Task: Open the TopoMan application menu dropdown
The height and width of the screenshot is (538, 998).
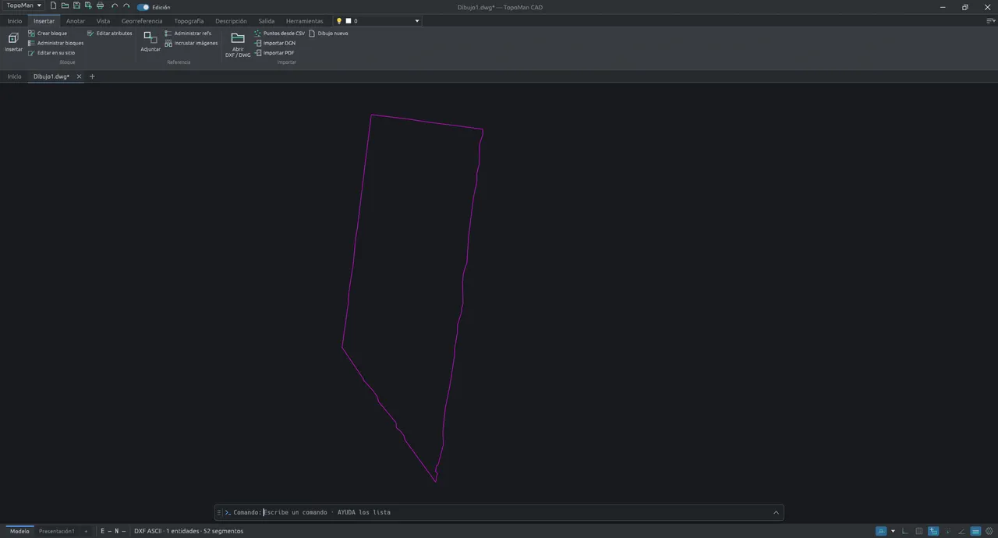Action: pyautogui.click(x=24, y=5)
